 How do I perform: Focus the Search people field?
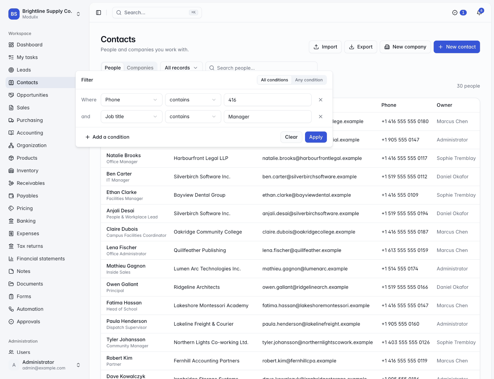click(x=261, y=68)
